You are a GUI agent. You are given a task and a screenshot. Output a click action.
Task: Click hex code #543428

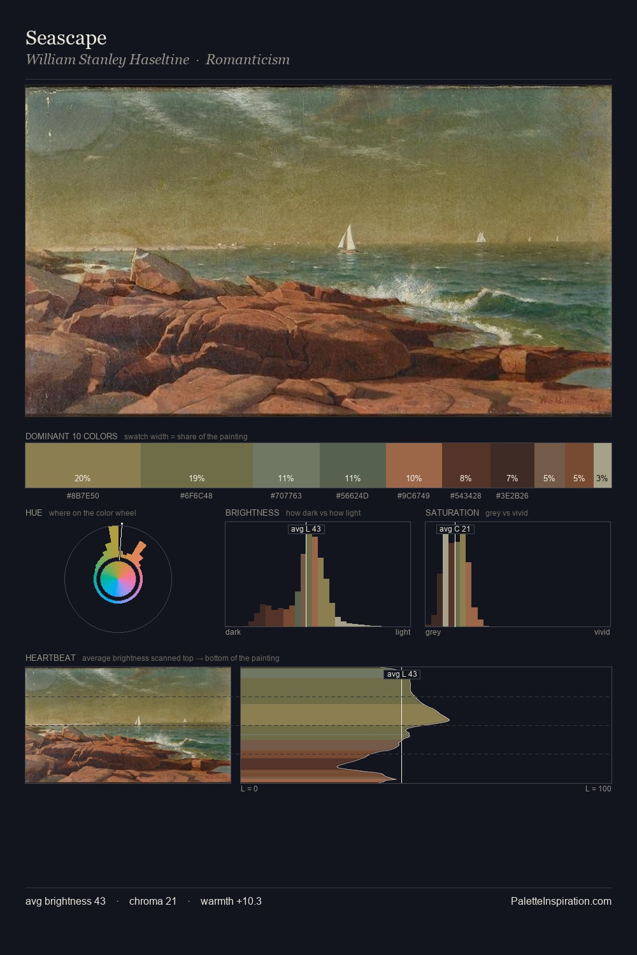point(466,496)
